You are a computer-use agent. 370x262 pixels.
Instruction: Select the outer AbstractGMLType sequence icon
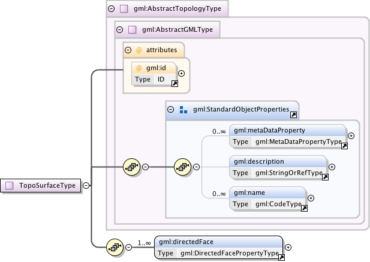pos(132,167)
